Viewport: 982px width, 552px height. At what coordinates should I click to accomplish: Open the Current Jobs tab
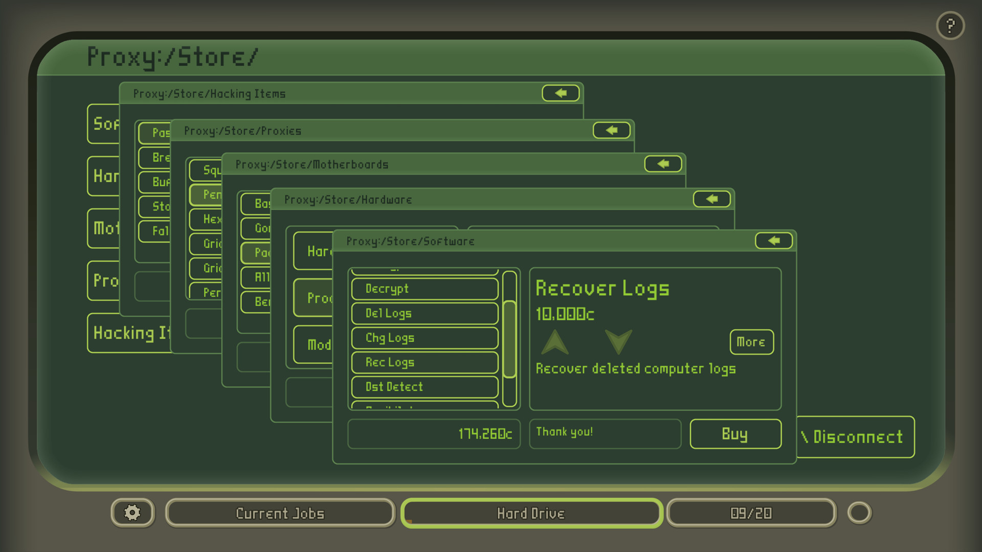(279, 513)
